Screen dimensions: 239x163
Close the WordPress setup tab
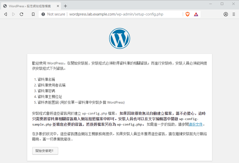click(x=58, y=6)
